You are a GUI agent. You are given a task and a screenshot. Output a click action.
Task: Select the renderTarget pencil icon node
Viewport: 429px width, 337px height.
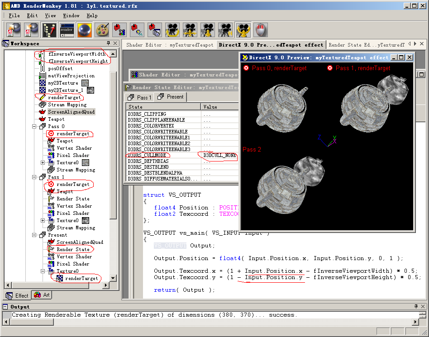(43, 97)
